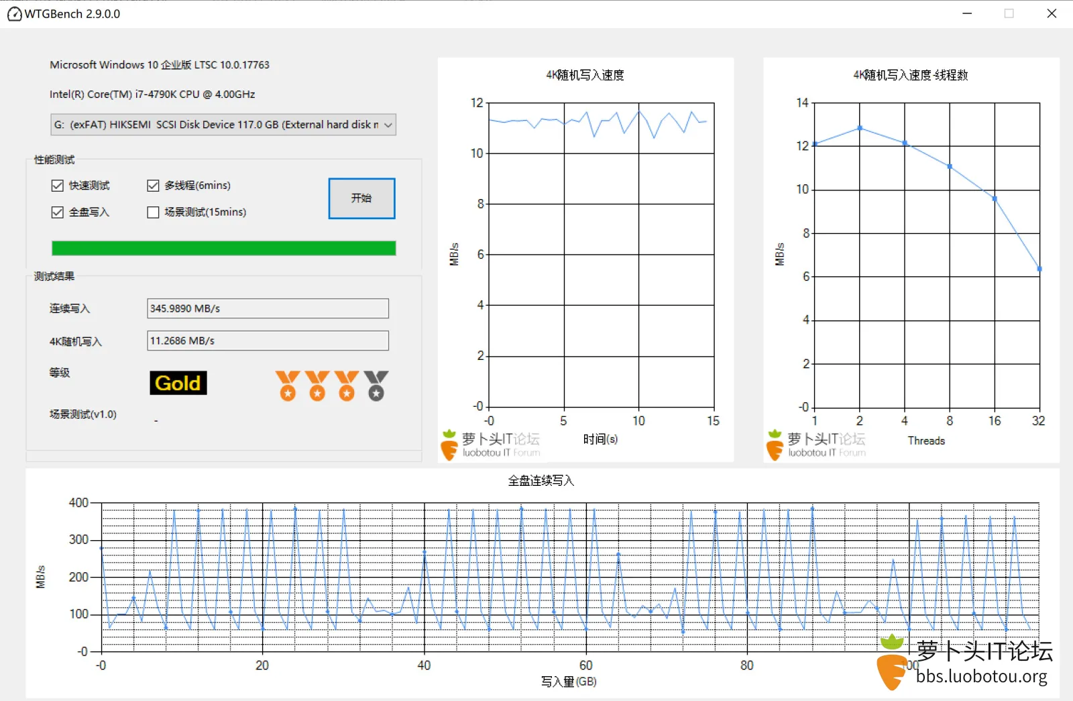
Task: Open the G: HIKSEMI disk selection dropdown
Action: (x=223, y=125)
